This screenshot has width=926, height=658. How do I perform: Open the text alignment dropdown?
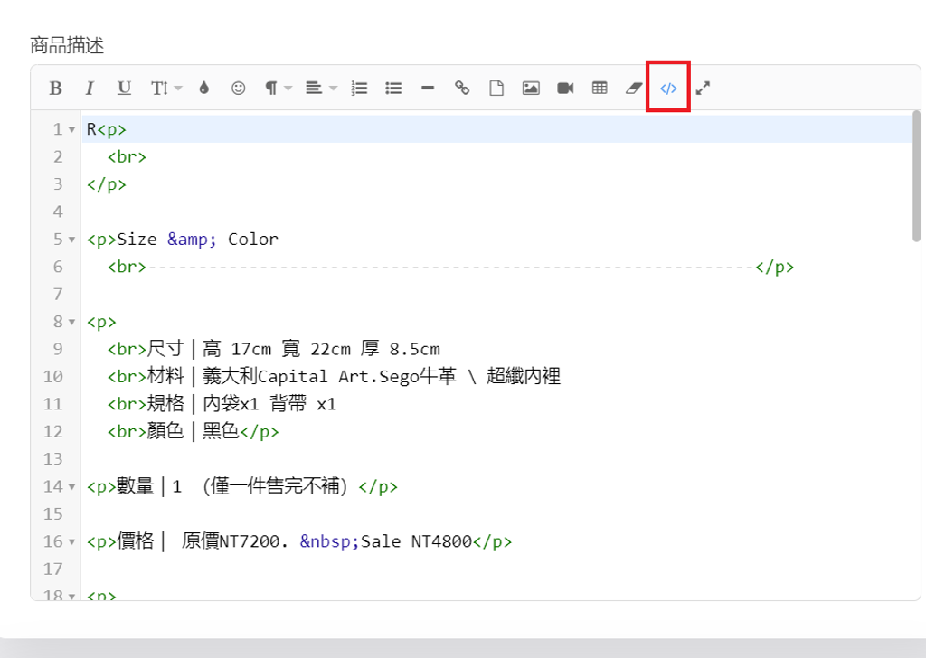click(317, 88)
